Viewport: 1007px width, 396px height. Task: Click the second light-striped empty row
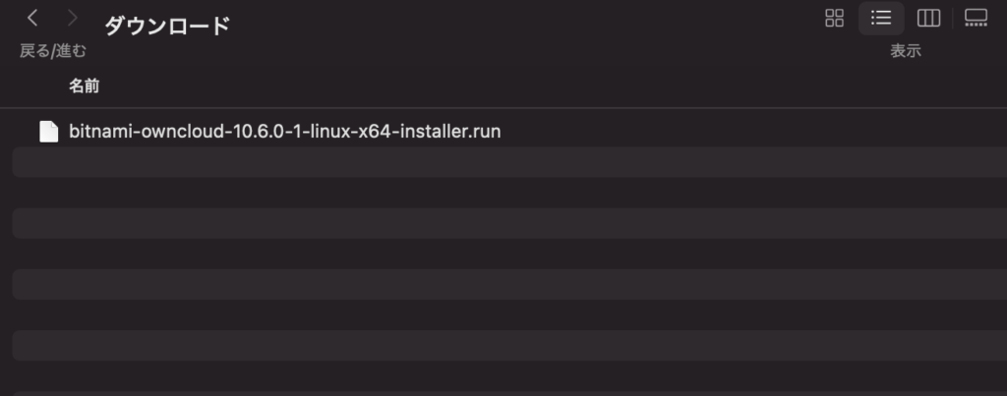point(510,223)
